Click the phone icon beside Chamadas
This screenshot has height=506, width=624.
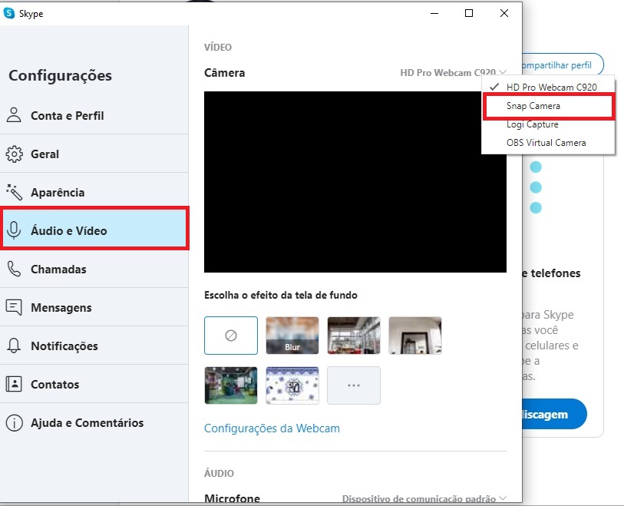pos(14,269)
